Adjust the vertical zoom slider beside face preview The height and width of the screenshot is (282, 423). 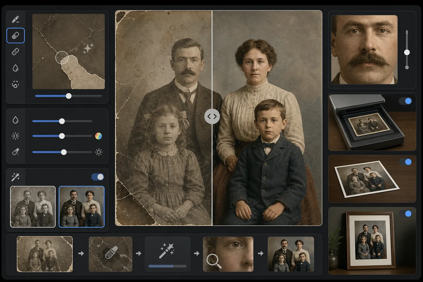[407, 50]
